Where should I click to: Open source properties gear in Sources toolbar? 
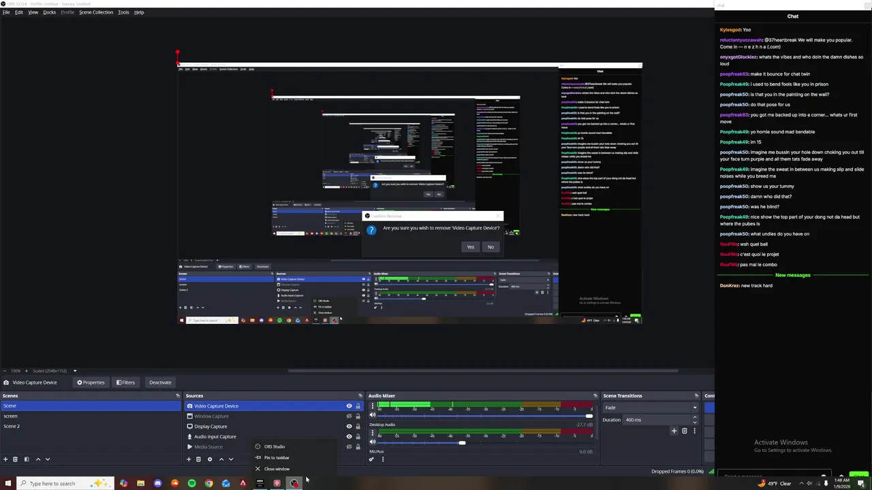(210, 459)
